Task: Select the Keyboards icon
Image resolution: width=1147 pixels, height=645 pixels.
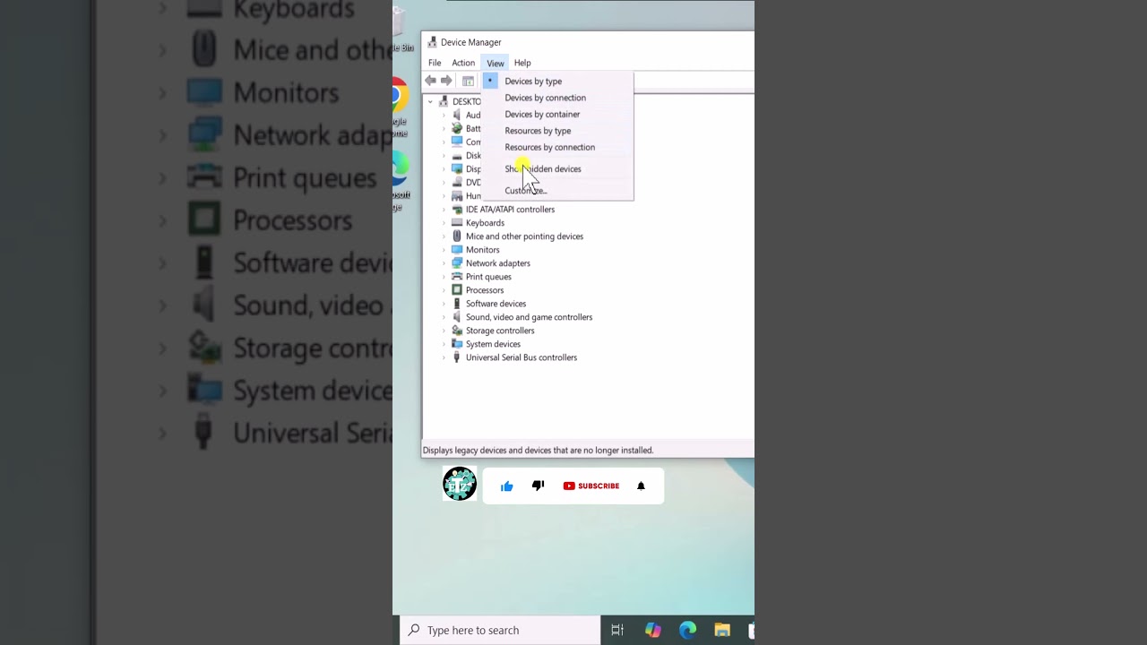Action: point(457,222)
